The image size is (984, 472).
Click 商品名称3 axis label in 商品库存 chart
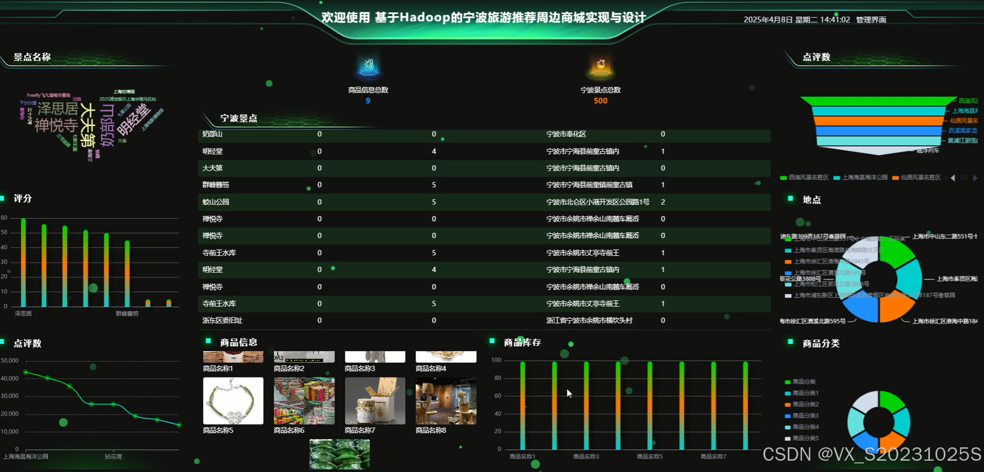[x=586, y=456]
